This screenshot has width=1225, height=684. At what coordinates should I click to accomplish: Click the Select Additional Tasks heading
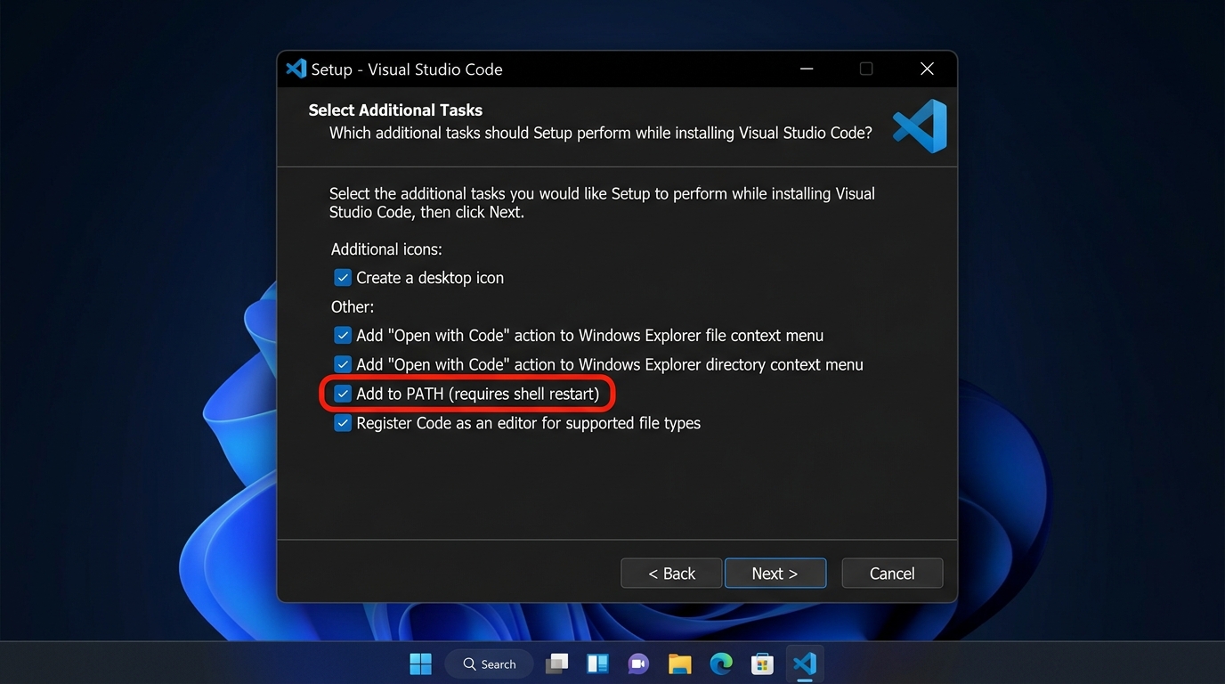[395, 110]
